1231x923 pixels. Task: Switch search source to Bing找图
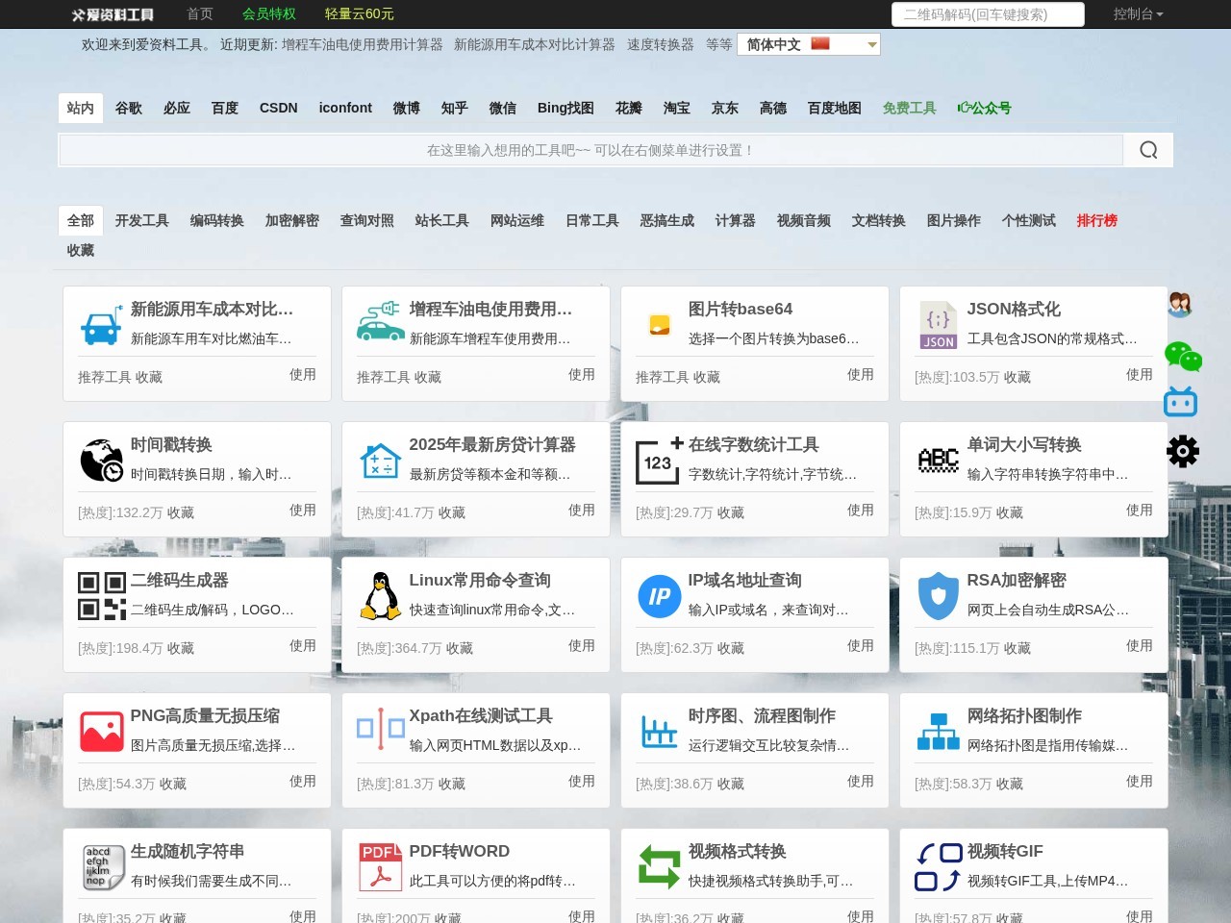565,108
